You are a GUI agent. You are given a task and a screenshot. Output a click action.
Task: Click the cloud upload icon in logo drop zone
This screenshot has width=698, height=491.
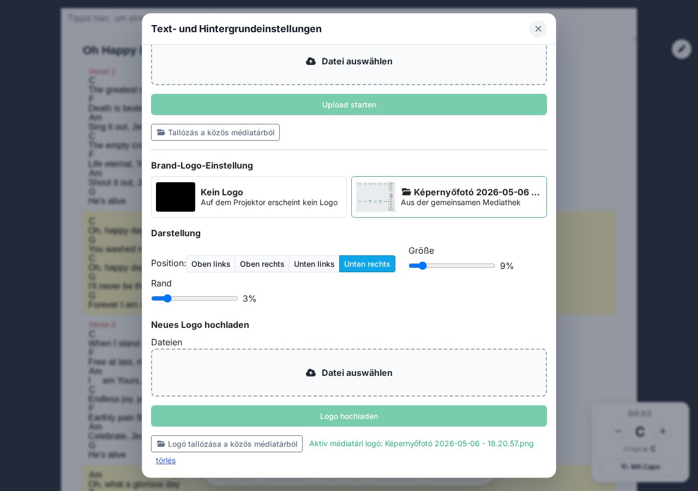coord(311,373)
